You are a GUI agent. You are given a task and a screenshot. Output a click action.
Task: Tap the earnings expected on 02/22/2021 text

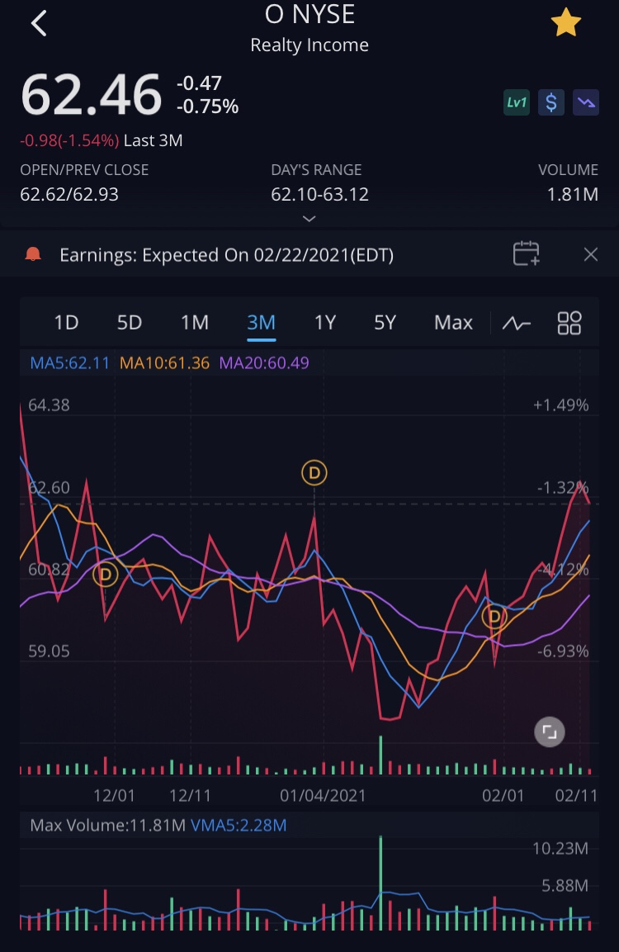click(x=226, y=255)
